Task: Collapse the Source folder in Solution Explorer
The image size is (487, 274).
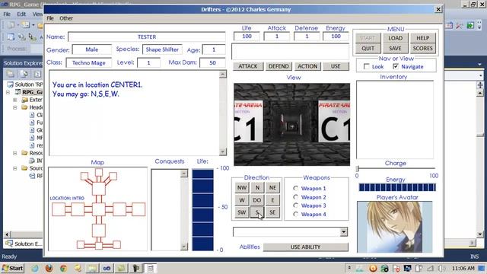Action: tap(15, 168)
